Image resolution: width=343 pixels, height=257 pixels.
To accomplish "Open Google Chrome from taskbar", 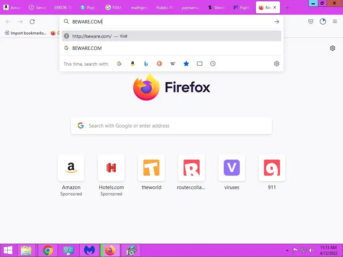I will tap(48, 250).
